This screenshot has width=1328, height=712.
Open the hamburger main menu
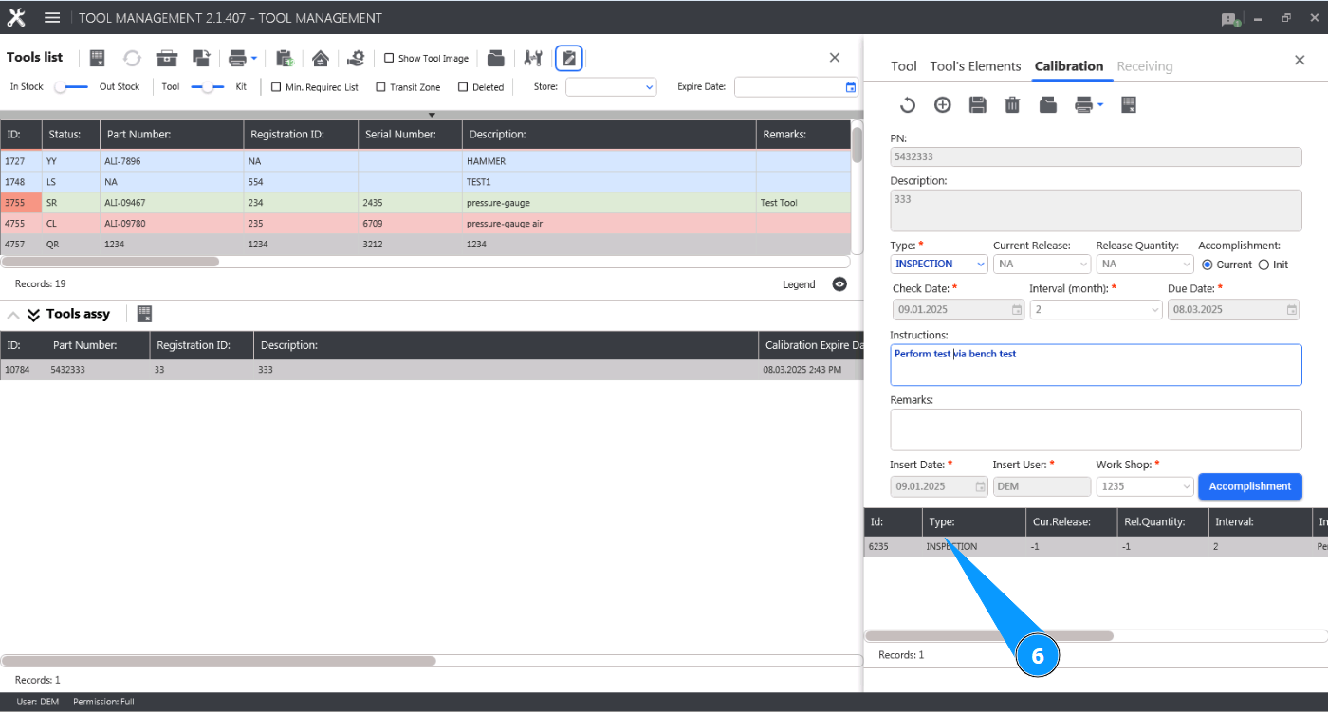(x=52, y=18)
